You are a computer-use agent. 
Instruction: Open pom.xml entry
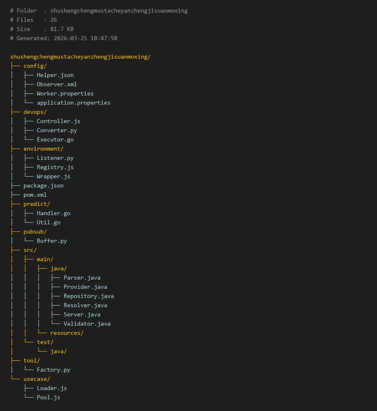[35, 195]
